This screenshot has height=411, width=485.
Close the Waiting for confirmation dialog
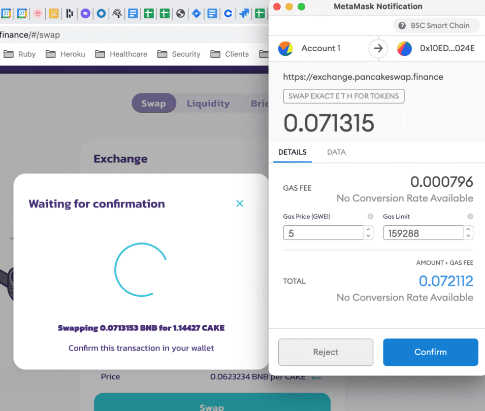240,203
